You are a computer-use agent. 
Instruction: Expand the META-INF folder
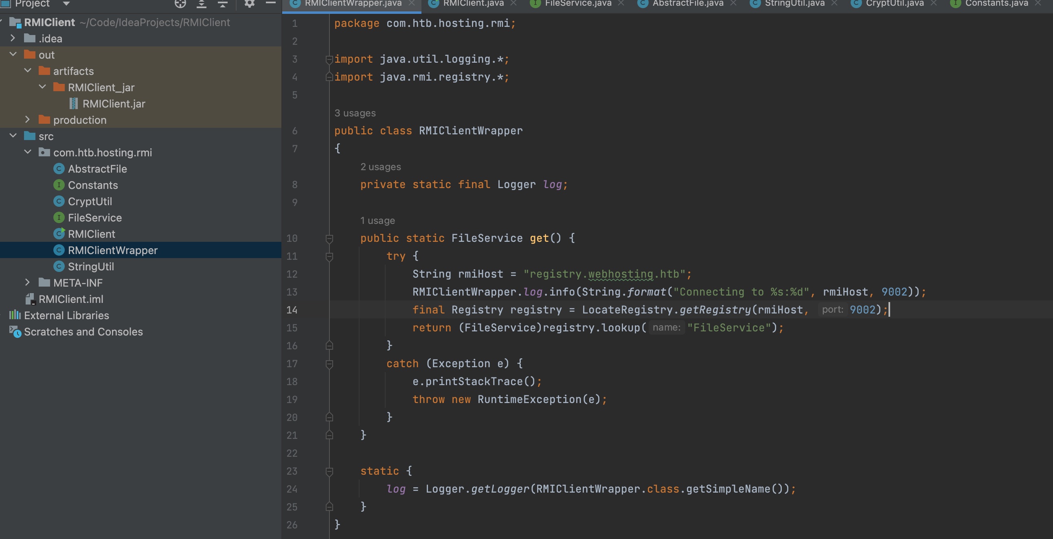click(27, 283)
